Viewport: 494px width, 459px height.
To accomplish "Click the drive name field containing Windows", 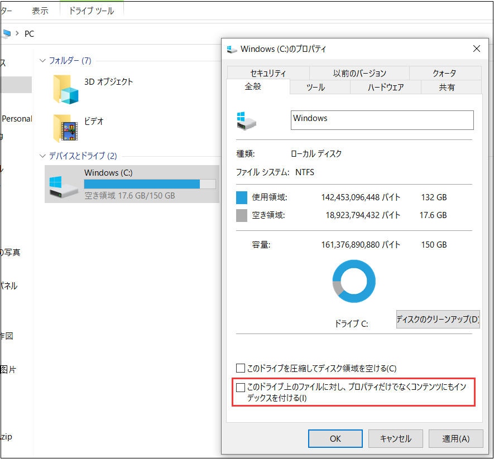I will [x=382, y=120].
